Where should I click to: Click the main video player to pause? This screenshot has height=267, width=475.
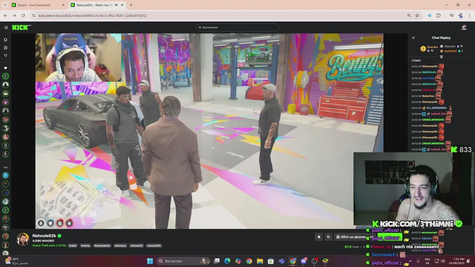pos(209,131)
